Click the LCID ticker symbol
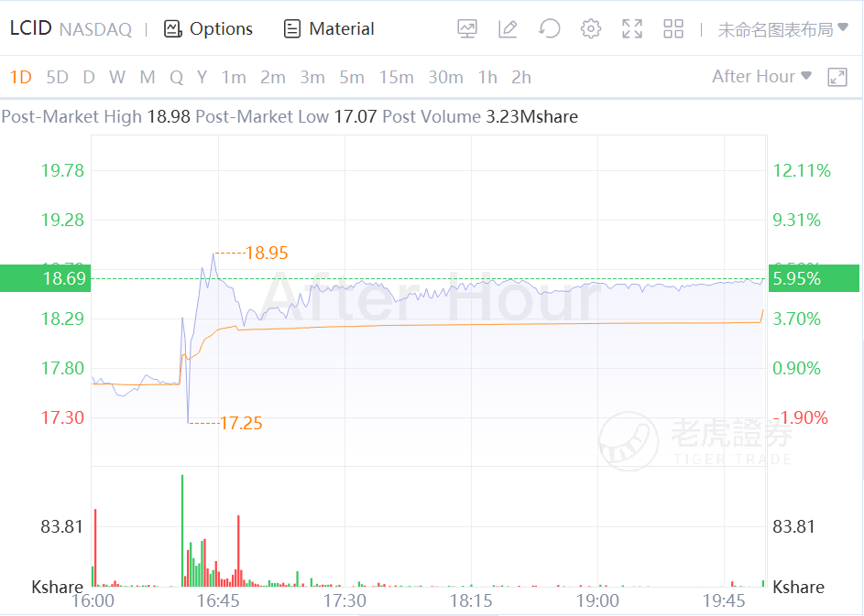This screenshot has height=616, width=864. [x=30, y=28]
